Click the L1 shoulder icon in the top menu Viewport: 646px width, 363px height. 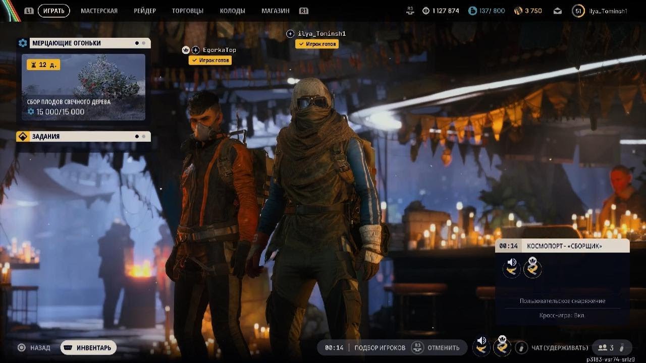click(29, 11)
